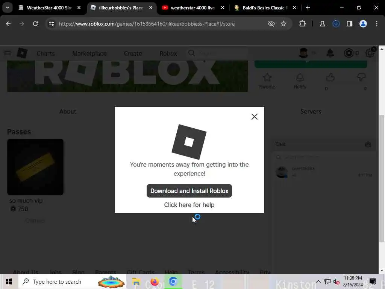
Task: Open the Windows Start menu
Action: pyautogui.click(x=9, y=281)
